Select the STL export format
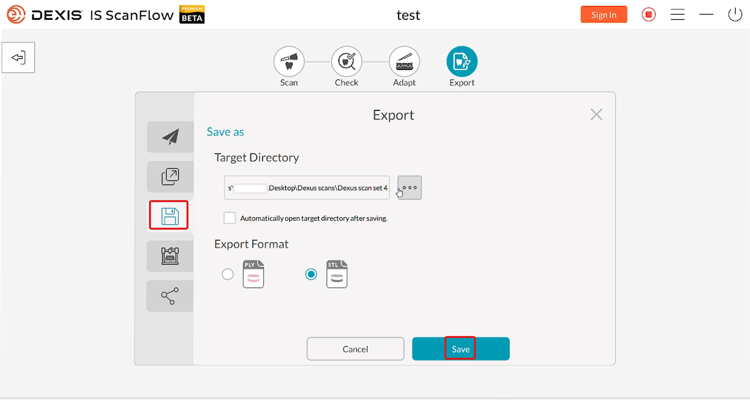Screen dimensions: 750x400 click(311, 274)
